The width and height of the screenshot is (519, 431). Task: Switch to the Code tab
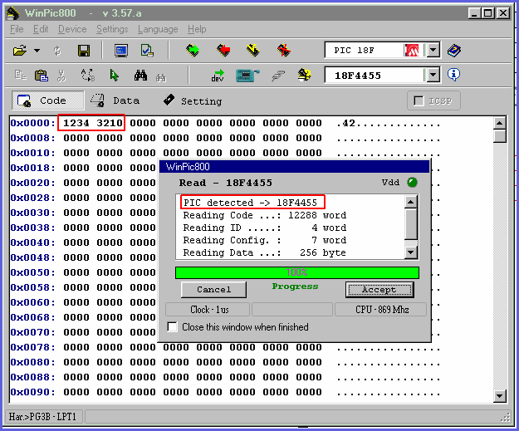48,100
